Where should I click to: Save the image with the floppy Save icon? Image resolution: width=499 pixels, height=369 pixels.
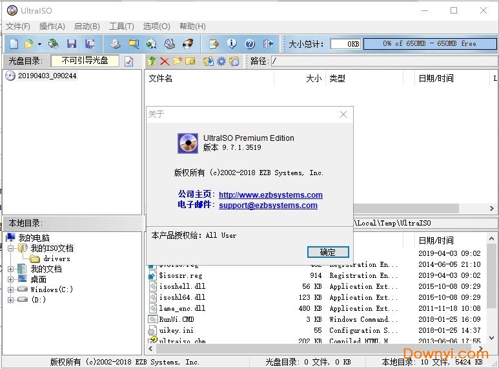(72, 44)
